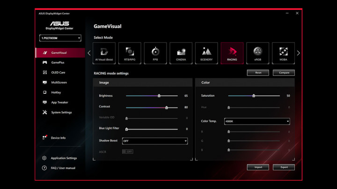Click the B color slider handle

[229, 150]
